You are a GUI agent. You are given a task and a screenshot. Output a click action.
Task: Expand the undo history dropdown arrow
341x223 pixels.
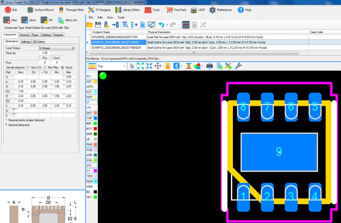click(x=167, y=25)
